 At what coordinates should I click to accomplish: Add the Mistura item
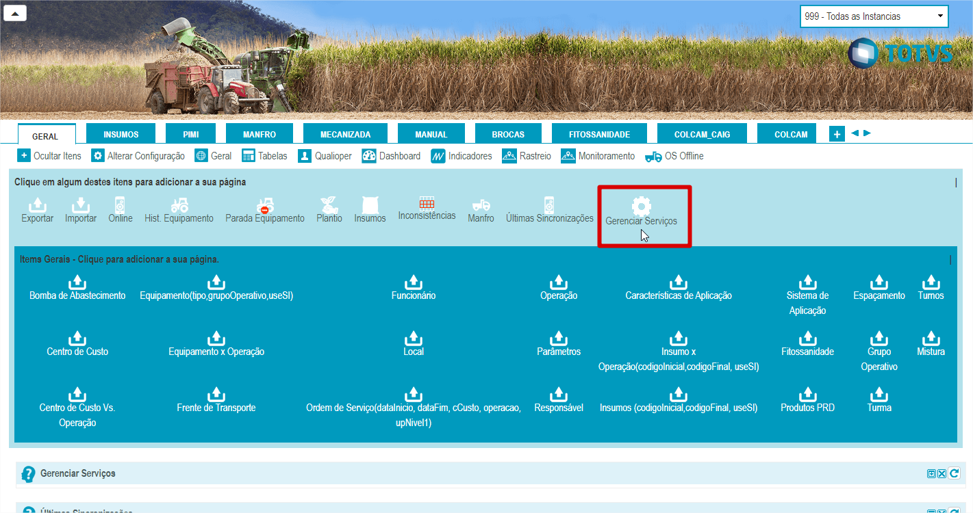point(931,343)
